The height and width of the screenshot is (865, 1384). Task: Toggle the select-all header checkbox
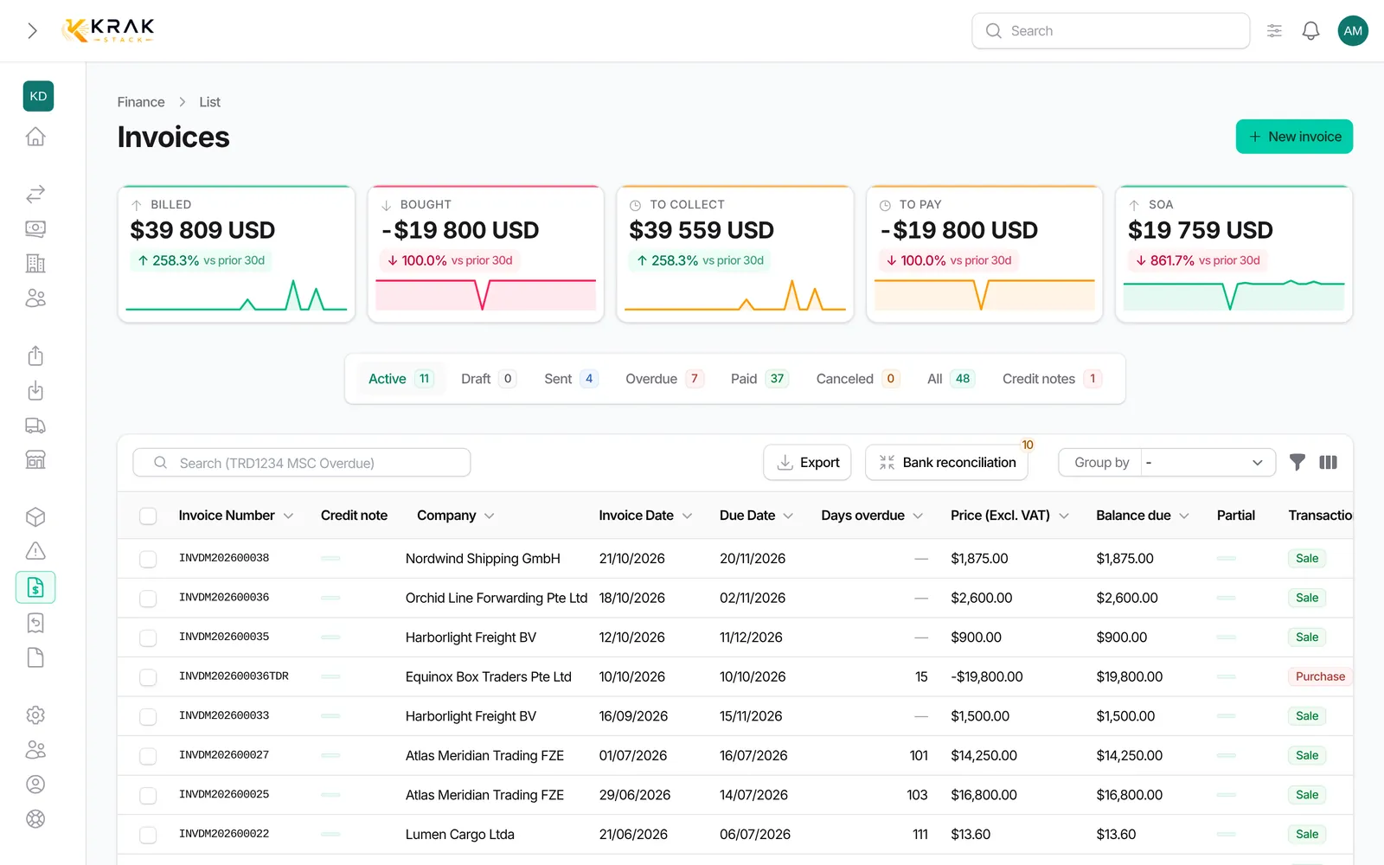pyautogui.click(x=148, y=516)
